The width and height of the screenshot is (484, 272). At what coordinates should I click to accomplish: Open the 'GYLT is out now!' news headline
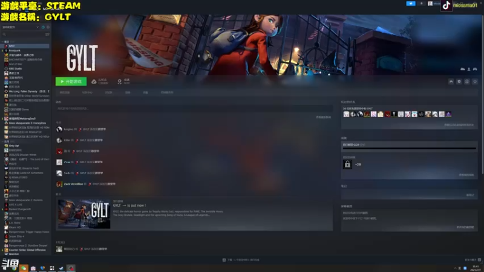tap(129, 206)
